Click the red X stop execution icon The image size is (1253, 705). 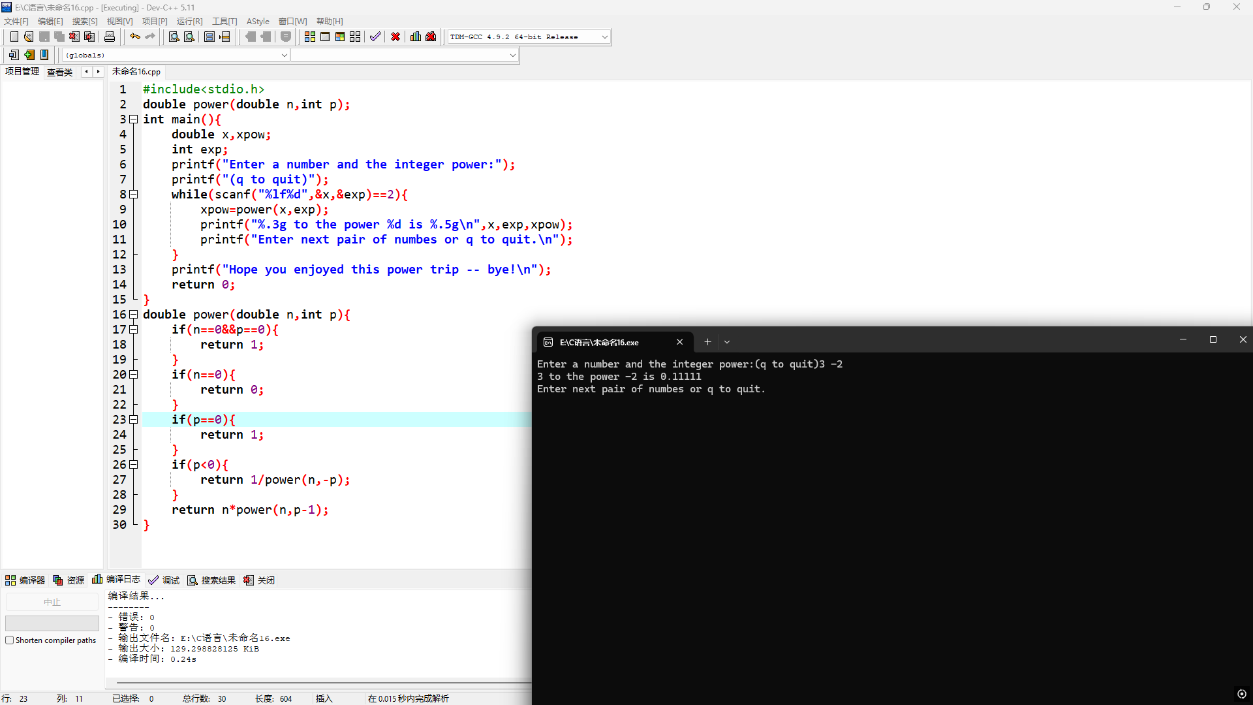point(395,37)
